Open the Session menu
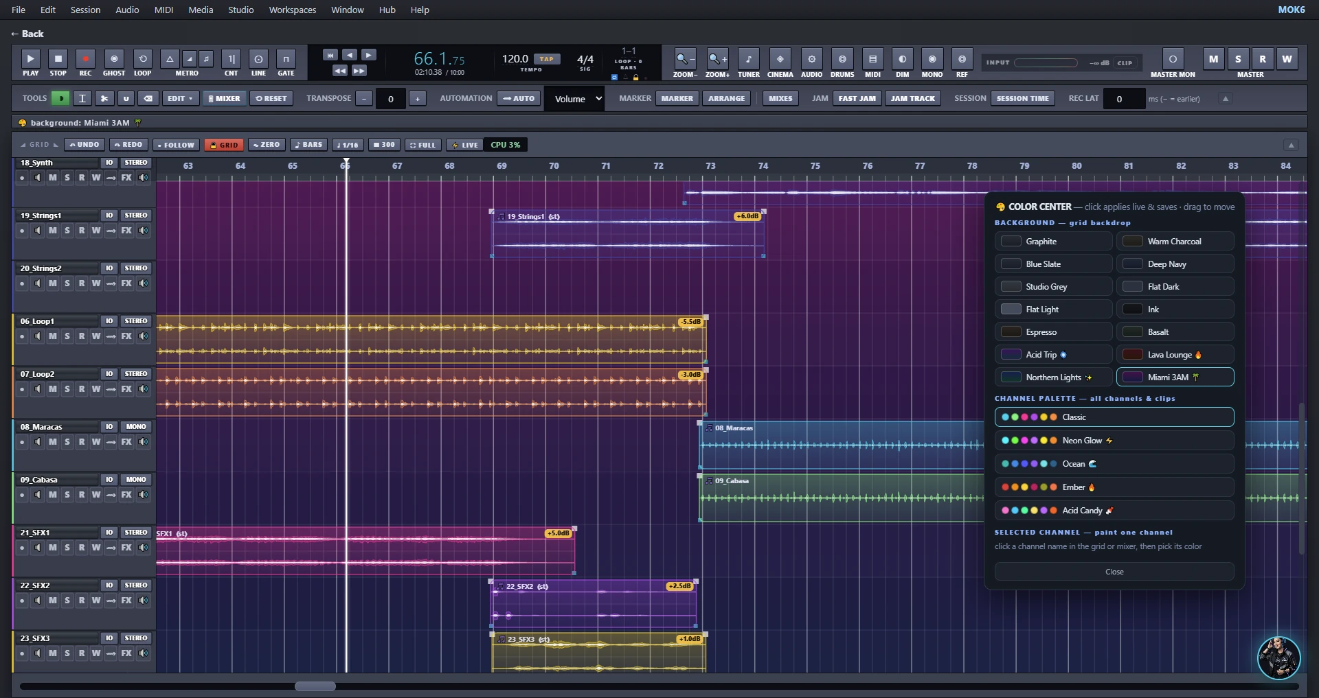The height and width of the screenshot is (698, 1319). (85, 10)
